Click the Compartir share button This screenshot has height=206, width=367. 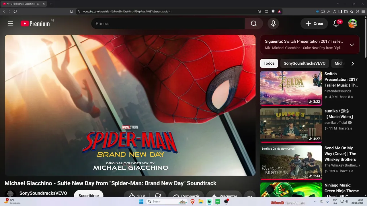(186, 194)
